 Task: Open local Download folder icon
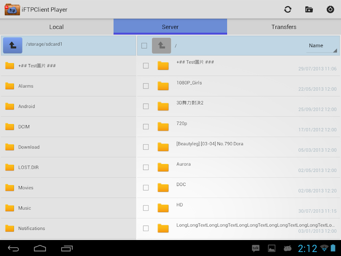point(10,147)
